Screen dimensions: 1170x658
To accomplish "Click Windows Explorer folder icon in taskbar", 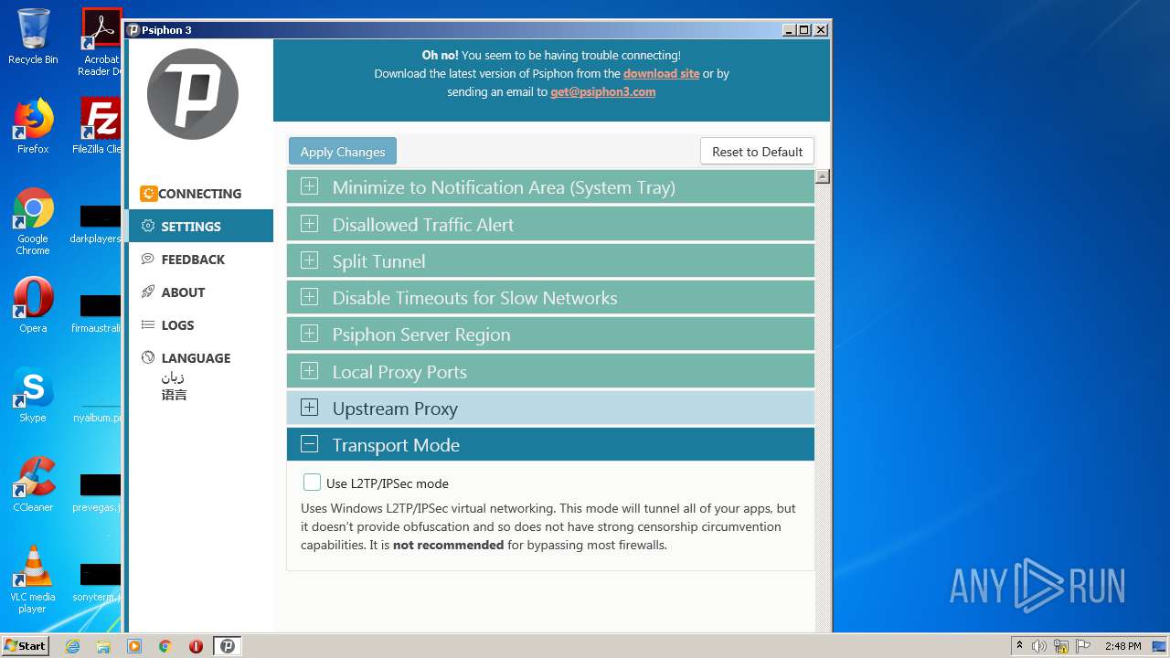I will pos(103,646).
